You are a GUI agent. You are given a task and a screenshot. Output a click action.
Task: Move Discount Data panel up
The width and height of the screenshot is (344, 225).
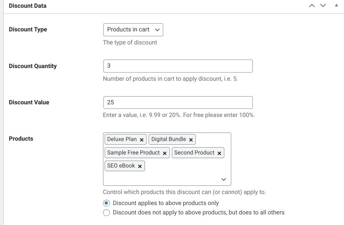click(x=312, y=6)
